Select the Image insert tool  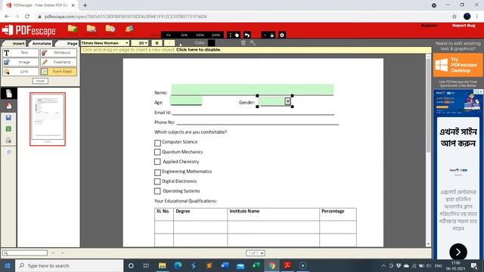[20, 62]
